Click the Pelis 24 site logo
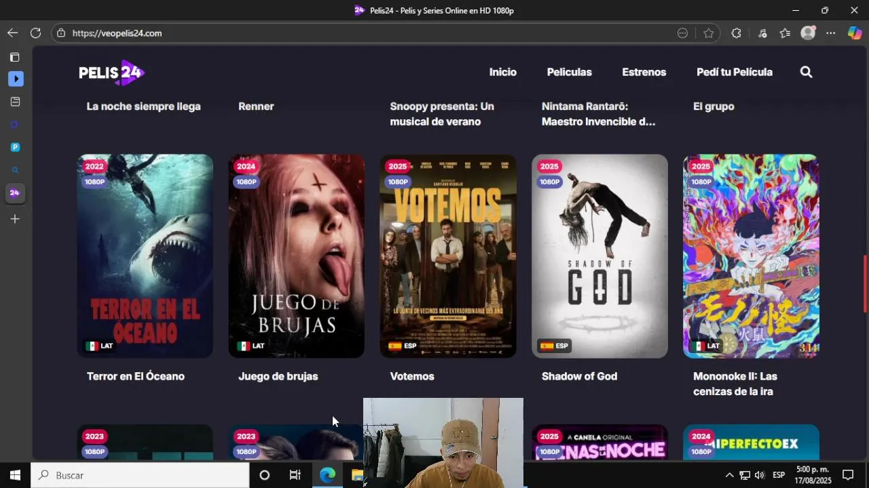Viewport: 869px width, 488px height. 112,73
